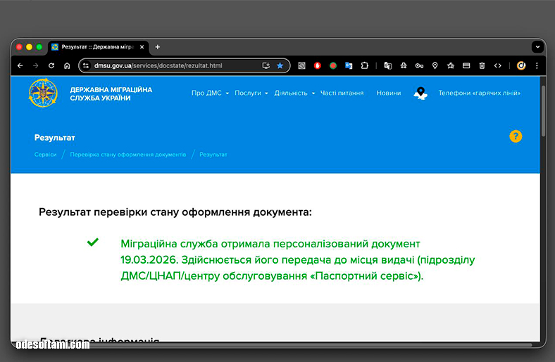Expand the "Послуги" dropdown menu
The height and width of the screenshot is (362, 555).
point(250,93)
